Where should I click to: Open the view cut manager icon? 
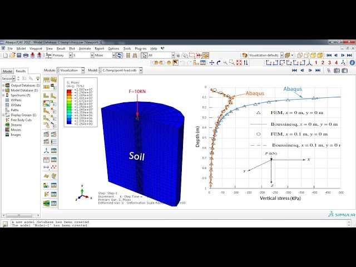53,185
